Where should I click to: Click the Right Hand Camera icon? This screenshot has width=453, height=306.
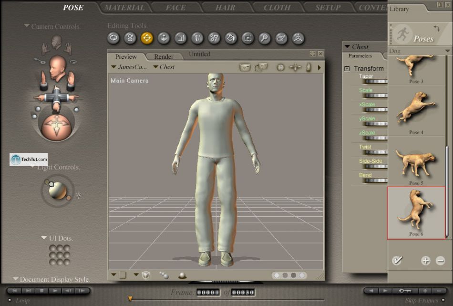pyautogui.click(x=68, y=49)
